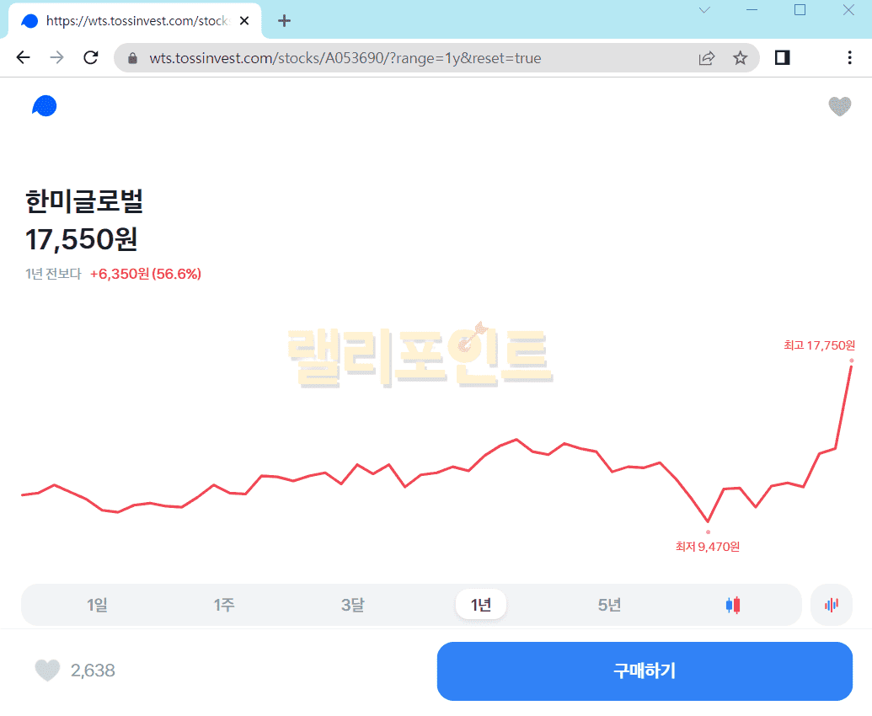Open the chart indicator bars icon
Image resolution: width=872 pixels, height=716 pixels.
pyautogui.click(x=832, y=605)
